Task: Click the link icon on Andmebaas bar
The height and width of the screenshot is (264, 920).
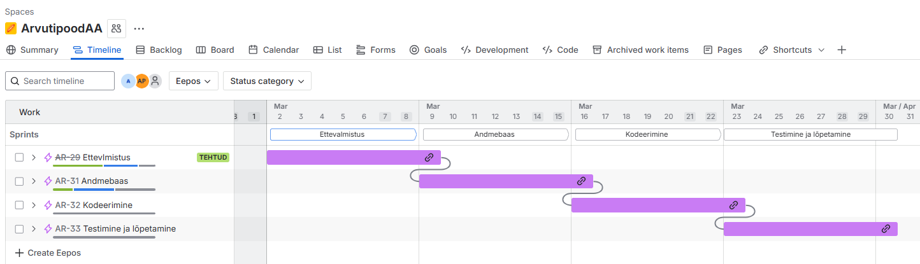Action: pos(581,181)
